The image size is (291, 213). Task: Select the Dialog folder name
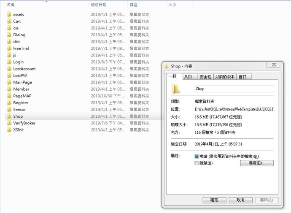(19, 35)
